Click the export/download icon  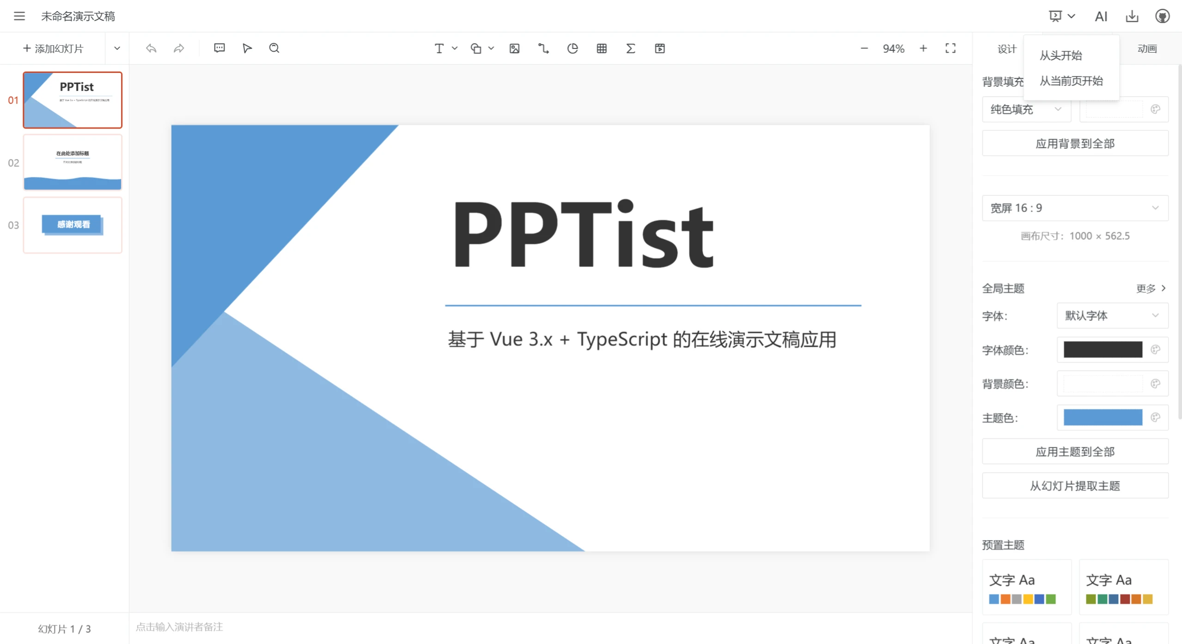point(1132,16)
